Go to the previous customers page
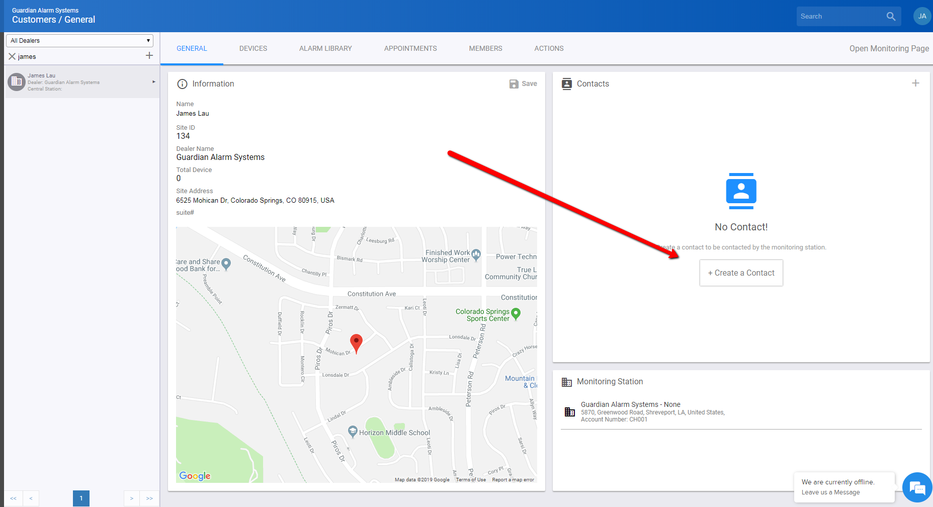933x507 pixels. [x=31, y=498]
